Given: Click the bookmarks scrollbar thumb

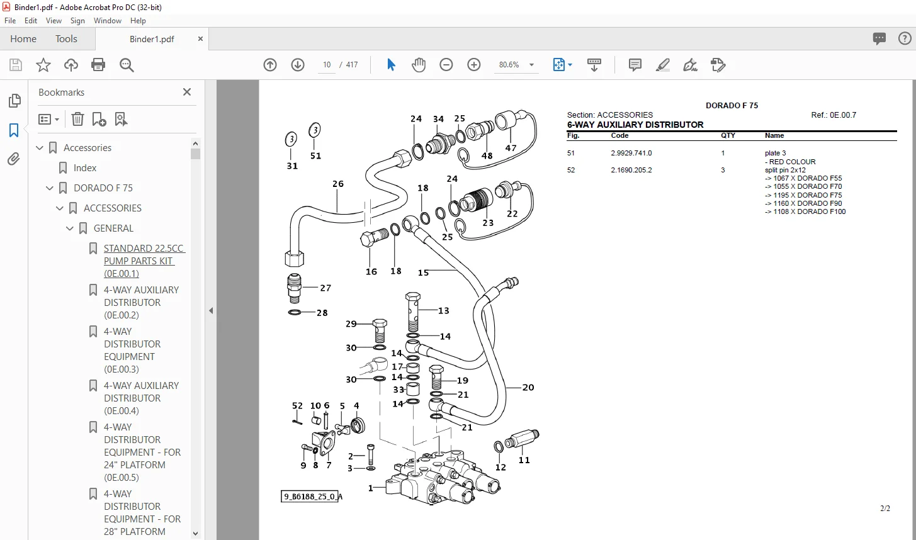Looking at the screenshot, I should tap(195, 154).
